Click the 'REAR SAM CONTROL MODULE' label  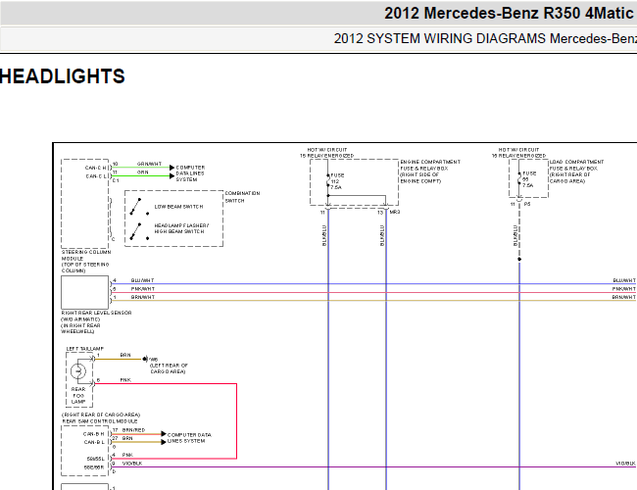[100, 421]
